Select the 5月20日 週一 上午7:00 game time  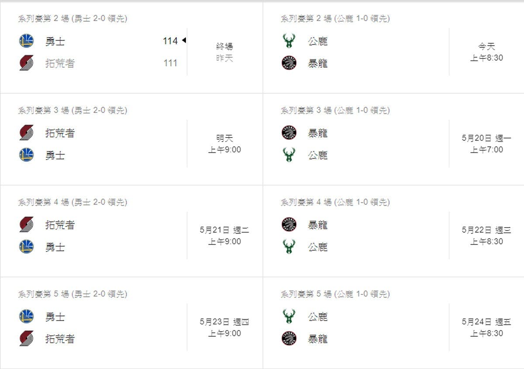pos(486,144)
